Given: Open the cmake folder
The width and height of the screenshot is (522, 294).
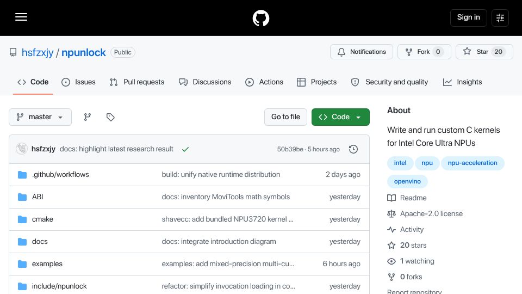Looking at the screenshot, I should point(42,219).
